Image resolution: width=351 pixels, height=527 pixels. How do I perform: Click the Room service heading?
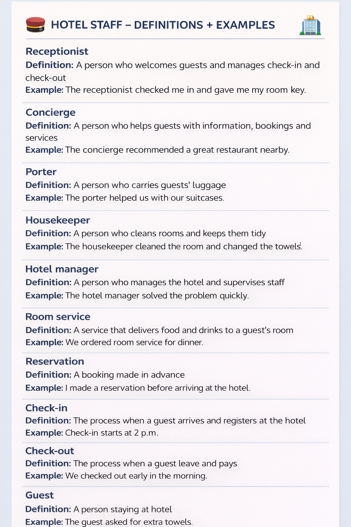(58, 317)
